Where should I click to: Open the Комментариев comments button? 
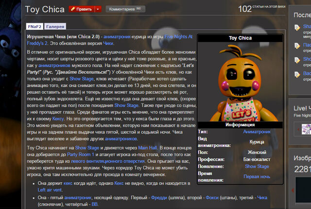(125, 9)
